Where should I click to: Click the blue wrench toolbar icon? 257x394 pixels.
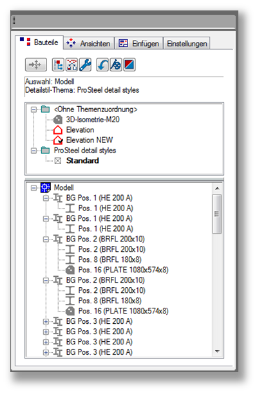[x=85, y=65]
